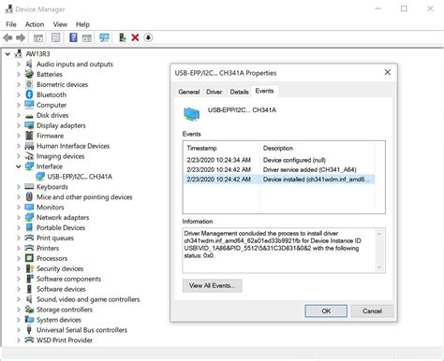Viewport: 444px width, 361px height.
Task: Open the View menu
Action: click(60, 24)
